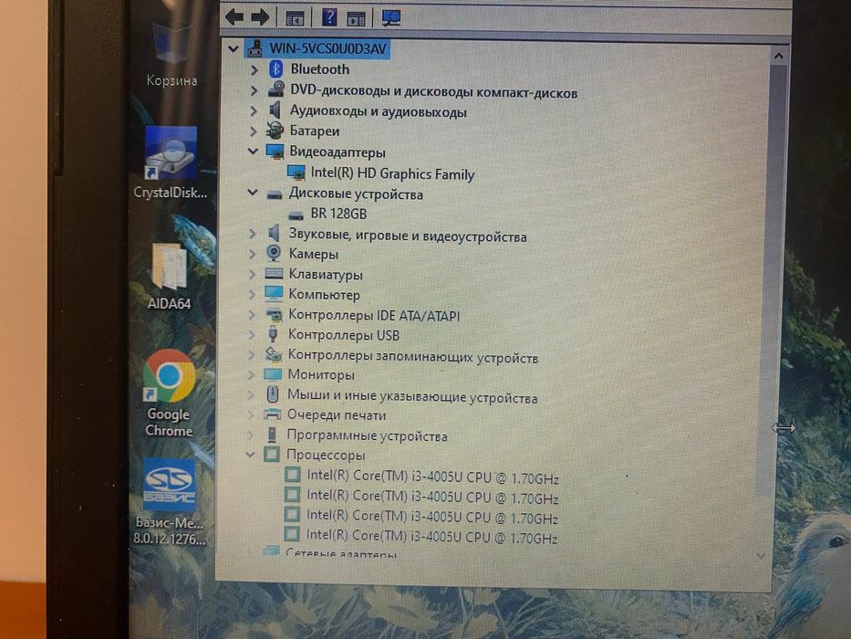The height and width of the screenshot is (639, 851).
Task: Select the WIN-5VCS0U0D3AV computer name
Action: pyautogui.click(x=327, y=48)
